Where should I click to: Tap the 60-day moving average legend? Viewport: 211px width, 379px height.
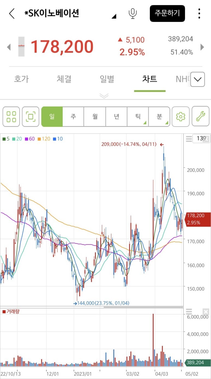(29, 139)
